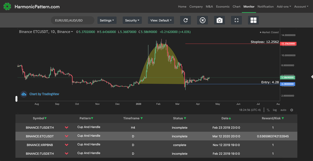Take a chart snapshot with the camera icon
Viewport: 313px width, 161px height.
(x=219, y=20)
